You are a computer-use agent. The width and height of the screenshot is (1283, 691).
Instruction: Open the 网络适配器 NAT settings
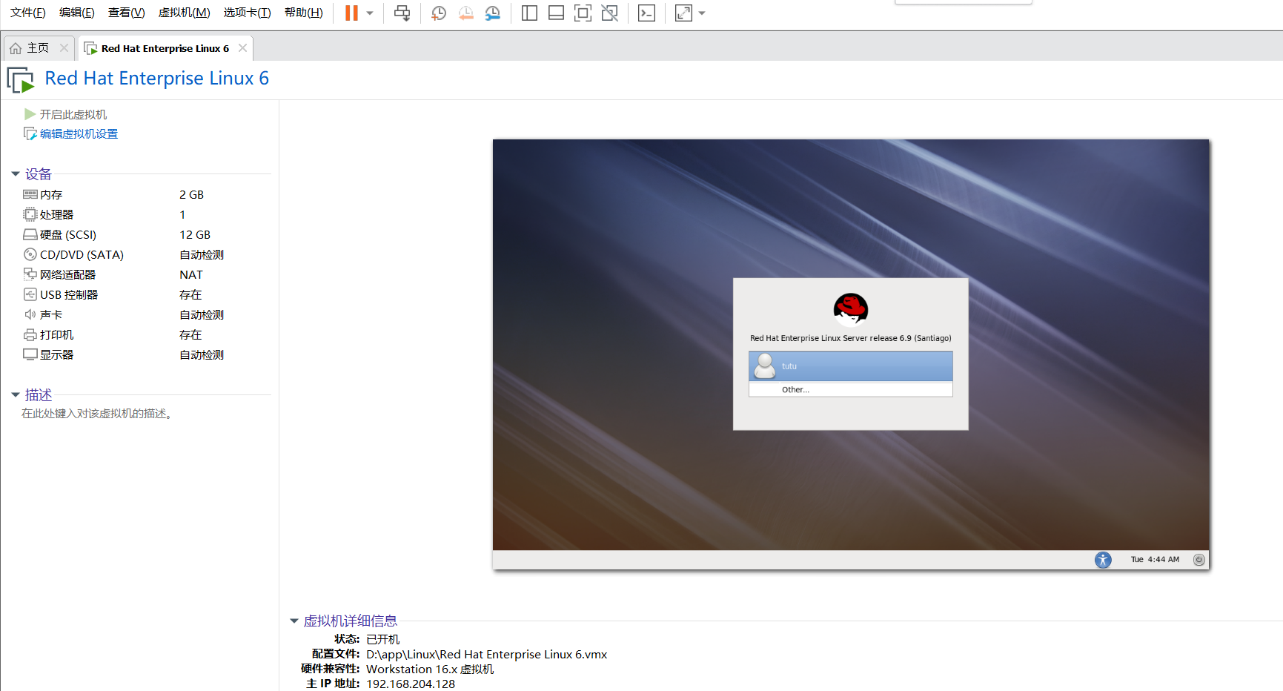(67, 274)
